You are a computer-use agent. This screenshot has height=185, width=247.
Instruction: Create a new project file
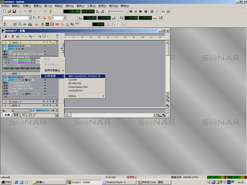pyautogui.click(x=5, y=12)
